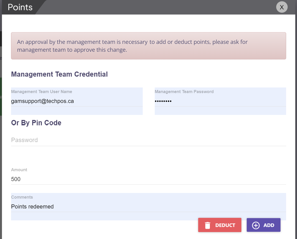The height and width of the screenshot is (239, 297).
Task: Click the Management Team Password label
Action: [184, 92]
